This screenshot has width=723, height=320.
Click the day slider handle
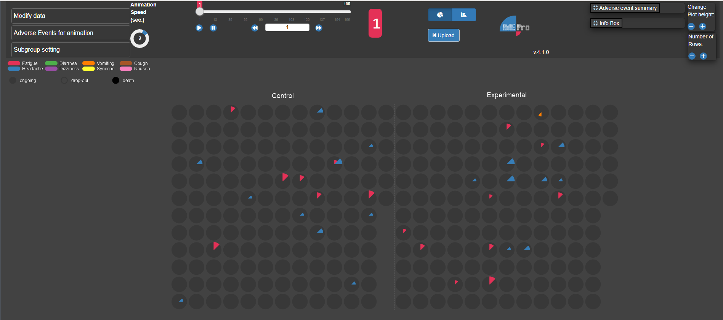coord(199,11)
